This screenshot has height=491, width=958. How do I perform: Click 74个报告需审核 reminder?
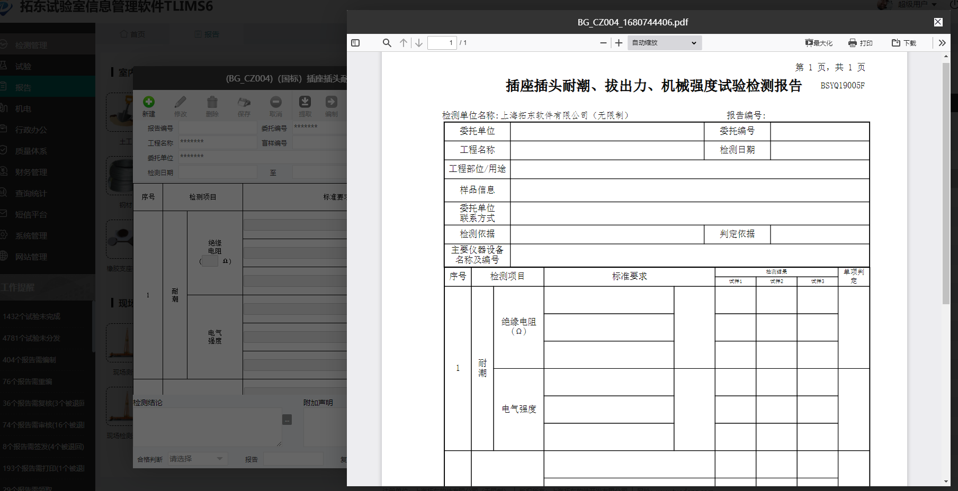(x=43, y=425)
